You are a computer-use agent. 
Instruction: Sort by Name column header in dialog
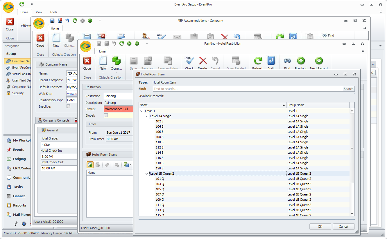[x=212, y=105]
